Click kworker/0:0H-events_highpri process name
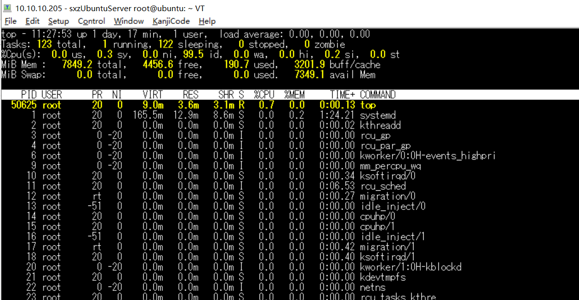Image resolution: width=579 pixels, height=300 pixels. pos(428,156)
